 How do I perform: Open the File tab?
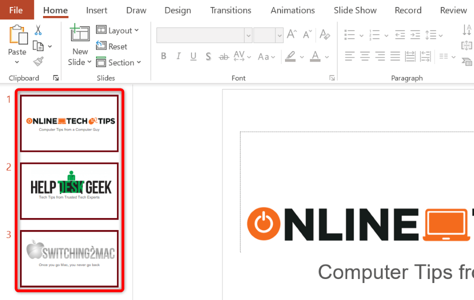[16, 10]
